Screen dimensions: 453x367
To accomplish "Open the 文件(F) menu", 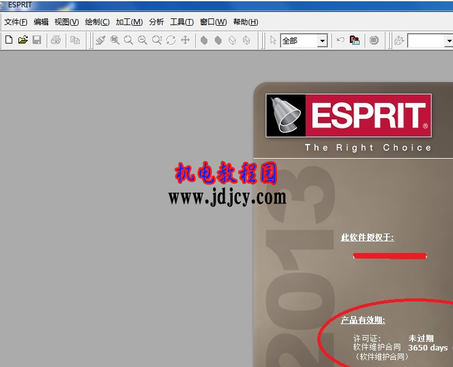I will tap(15, 22).
